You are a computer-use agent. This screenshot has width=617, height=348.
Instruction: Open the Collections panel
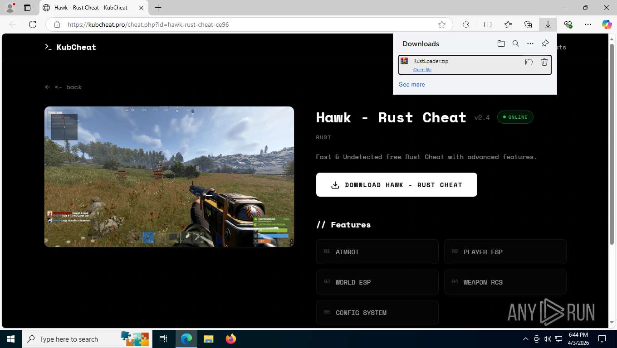(528, 24)
